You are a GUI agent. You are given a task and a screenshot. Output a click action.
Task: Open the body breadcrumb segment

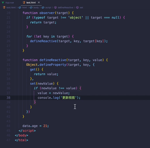(36, 8)
